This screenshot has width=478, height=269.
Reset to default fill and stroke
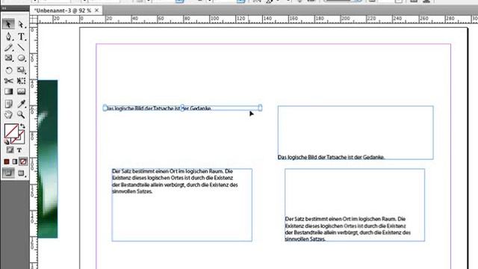[x=7, y=141]
